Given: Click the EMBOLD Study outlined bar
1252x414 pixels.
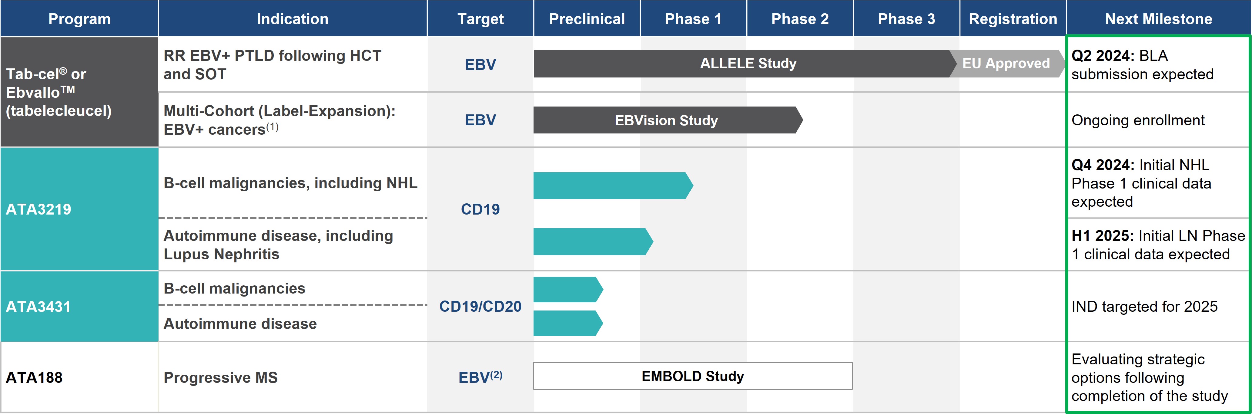Looking at the screenshot, I should [x=693, y=376].
